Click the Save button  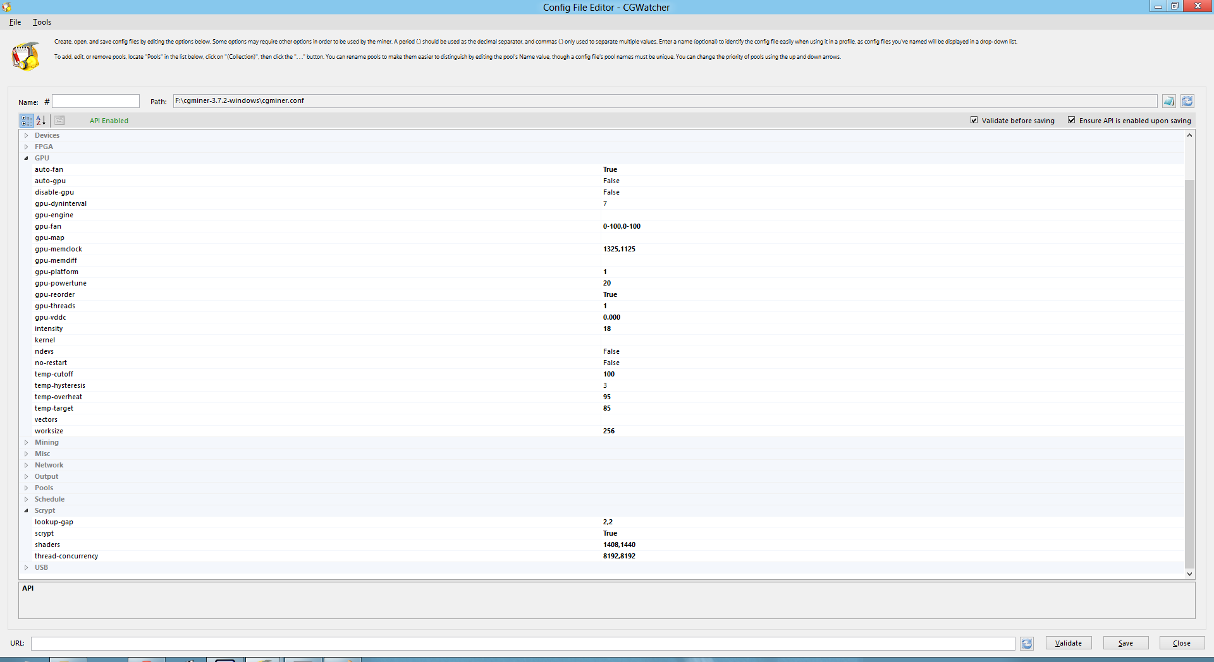pos(1126,643)
